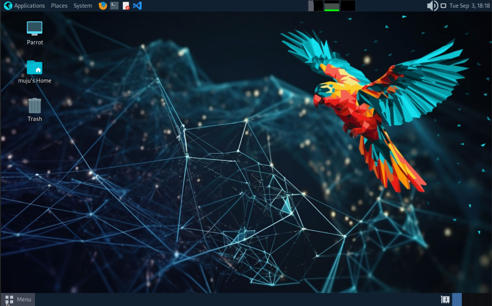Open the clock calendar showing Tue Sep 3
The width and height of the screenshot is (492, 306).
click(470, 6)
